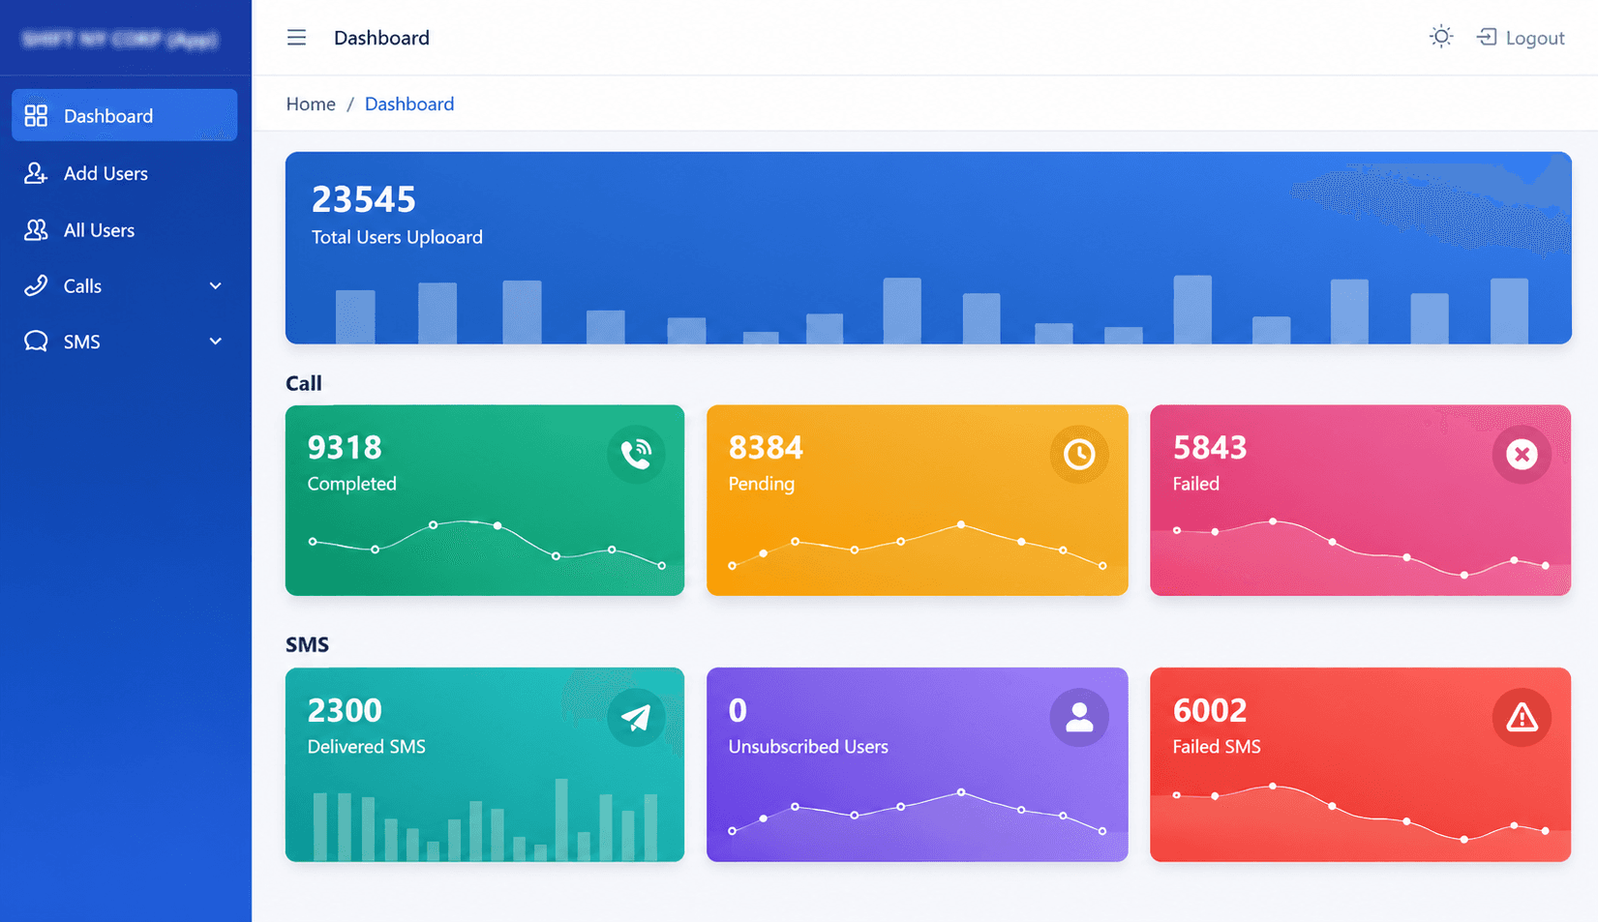The width and height of the screenshot is (1598, 922).
Task: Click the user icon on Unsubscribed Users card
Action: [x=1079, y=717]
